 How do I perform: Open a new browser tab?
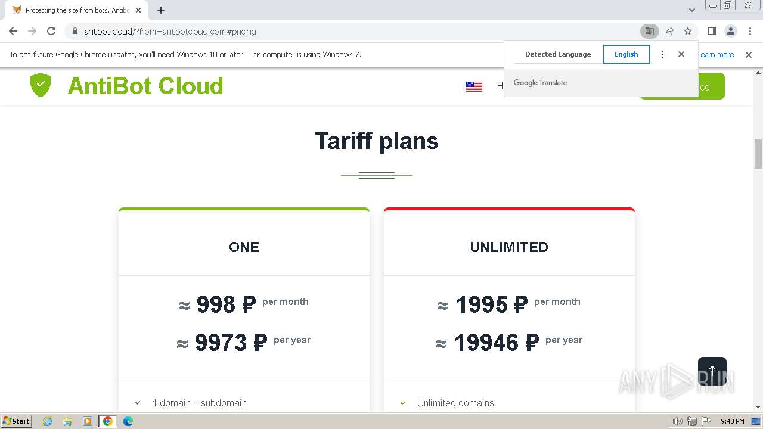tap(161, 10)
